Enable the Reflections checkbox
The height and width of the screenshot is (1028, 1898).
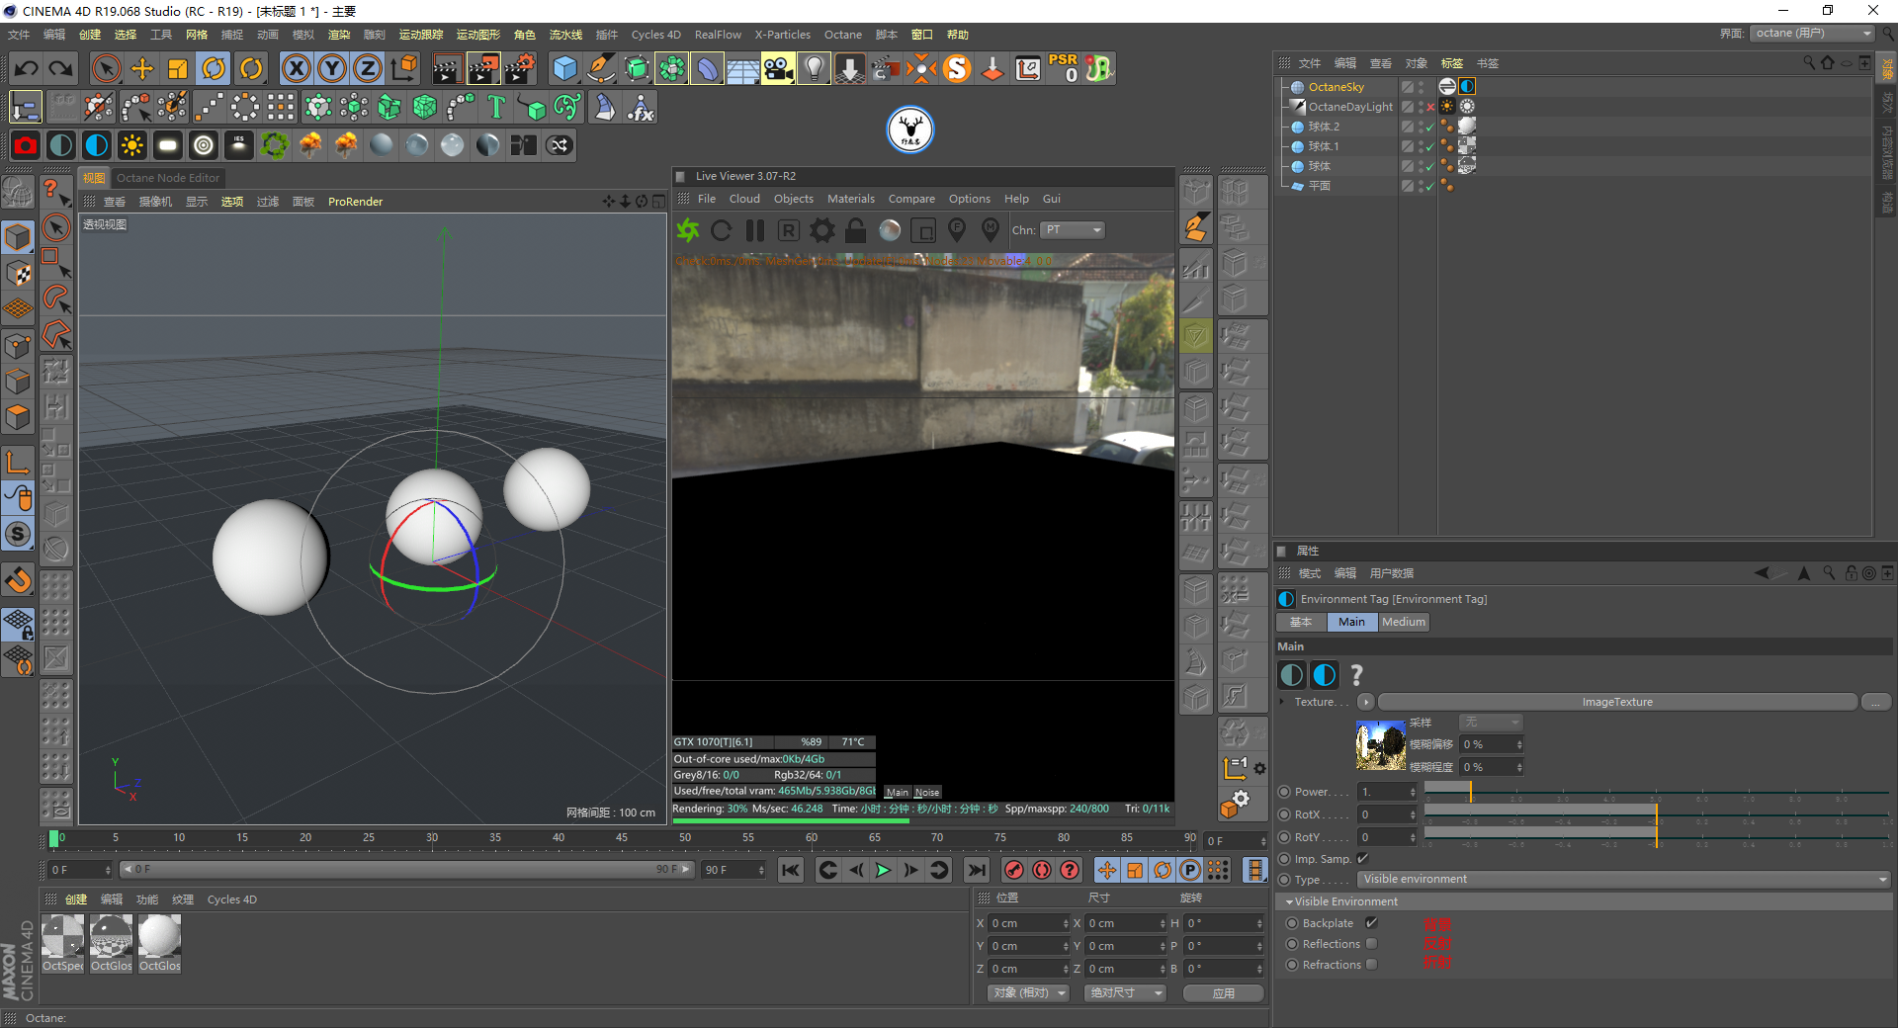[x=1371, y=943]
